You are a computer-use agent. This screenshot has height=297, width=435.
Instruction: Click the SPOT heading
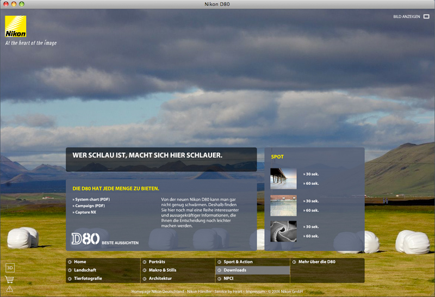click(277, 157)
